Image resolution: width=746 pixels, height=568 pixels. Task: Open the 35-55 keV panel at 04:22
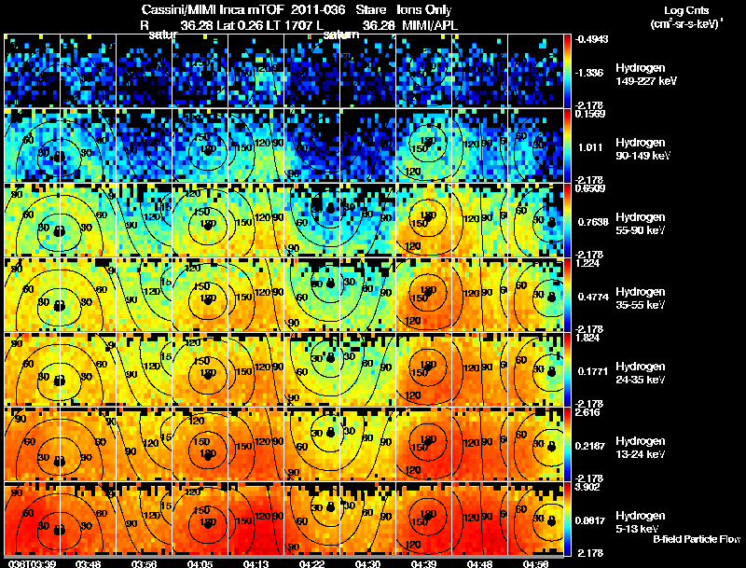click(311, 295)
